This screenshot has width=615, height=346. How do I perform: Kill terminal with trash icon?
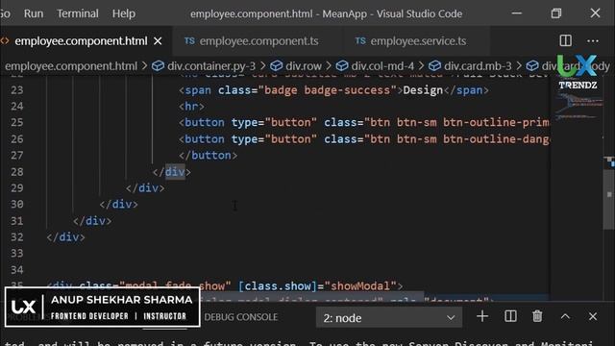point(537,316)
